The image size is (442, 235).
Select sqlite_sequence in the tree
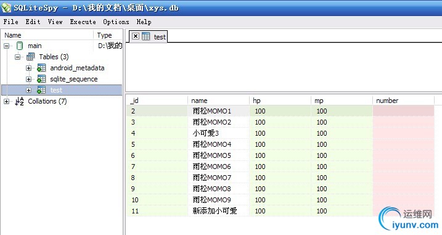(74, 80)
